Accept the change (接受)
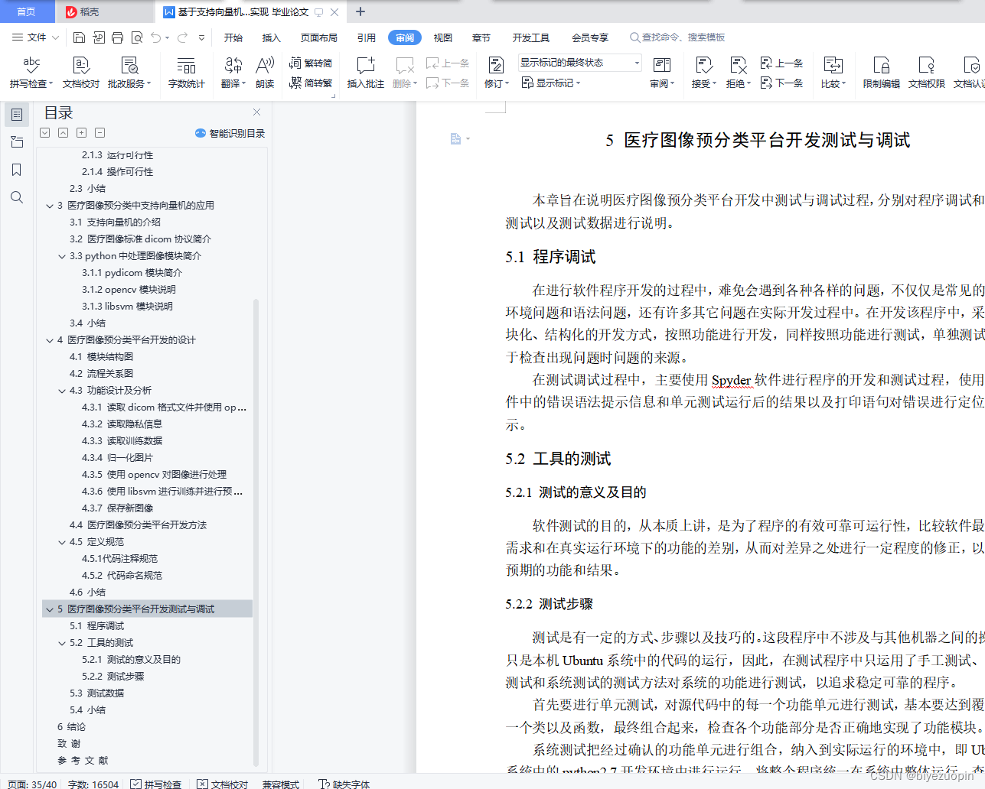This screenshot has height=789, width=985. [703, 73]
